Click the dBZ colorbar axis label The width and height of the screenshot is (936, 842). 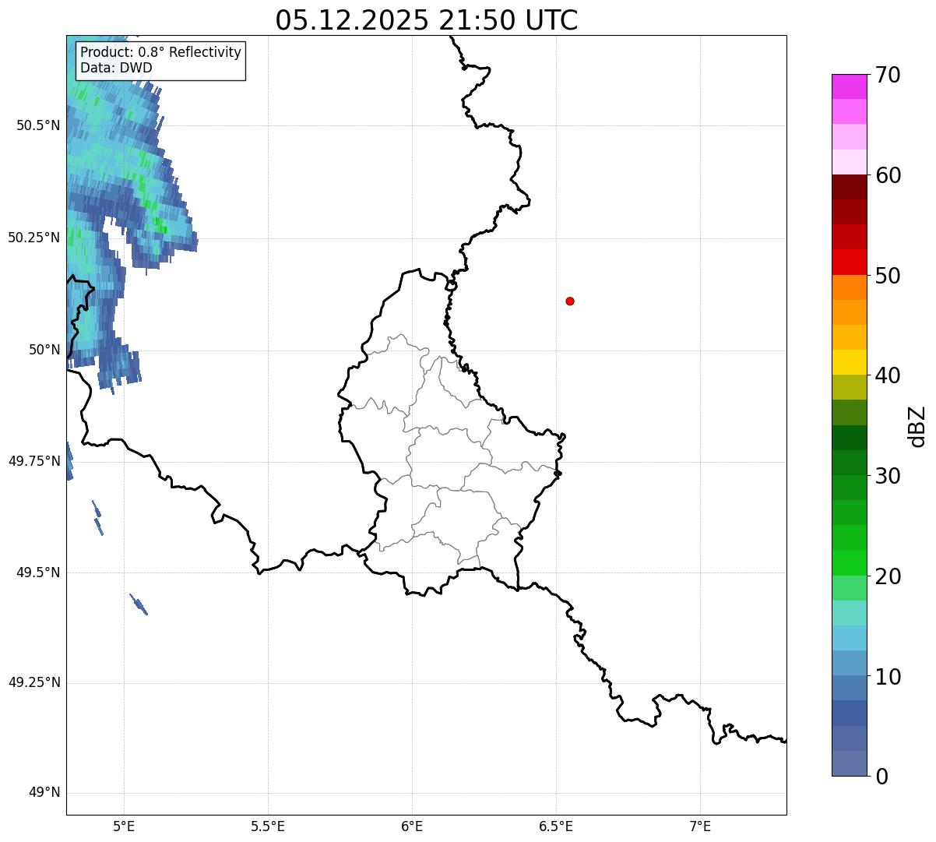(917, 426)
